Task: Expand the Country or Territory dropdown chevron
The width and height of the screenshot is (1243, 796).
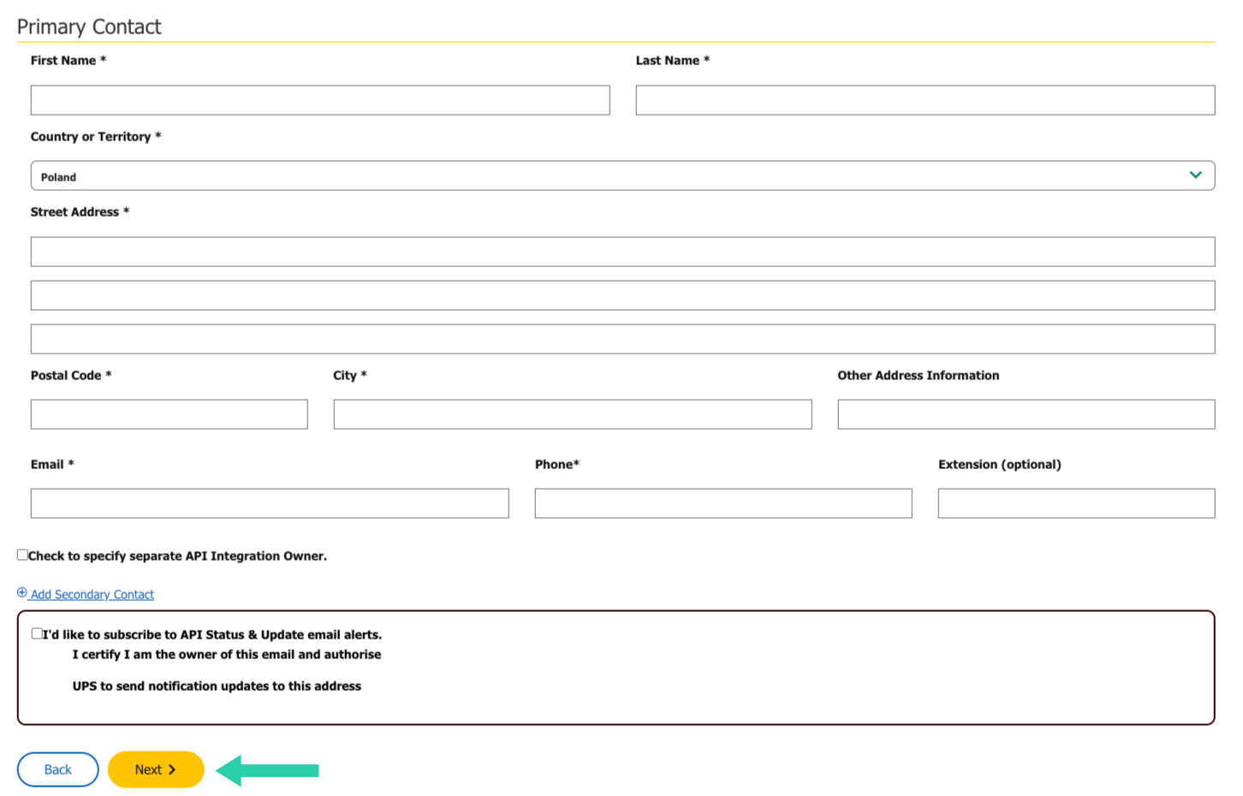Action: point(1195,175)
